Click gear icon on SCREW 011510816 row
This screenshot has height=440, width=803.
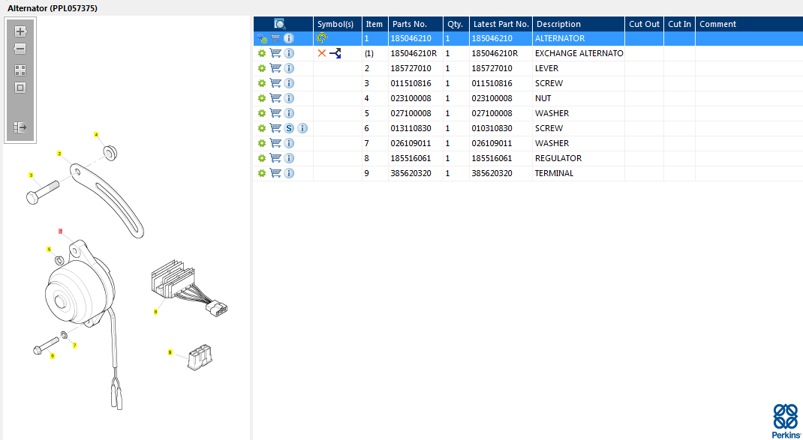coord(262,83)
